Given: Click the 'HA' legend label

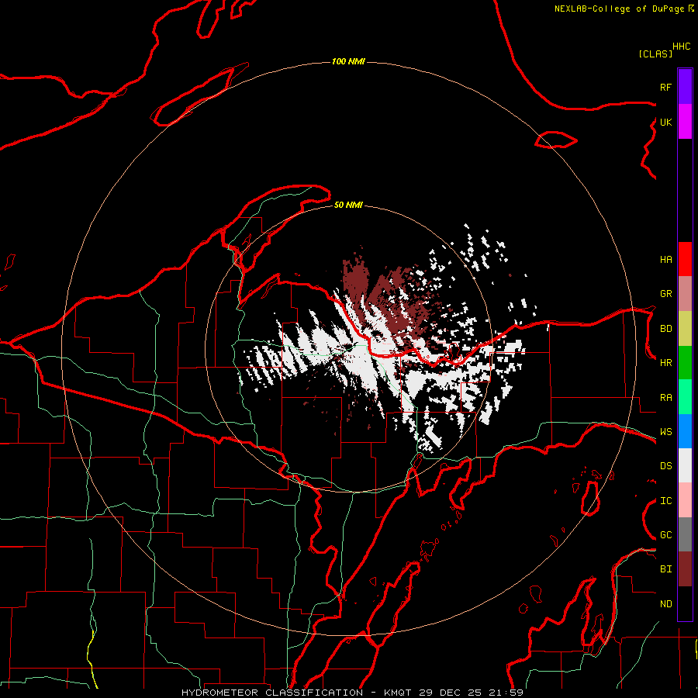Looking at the screenshot, I should (665, 260).
